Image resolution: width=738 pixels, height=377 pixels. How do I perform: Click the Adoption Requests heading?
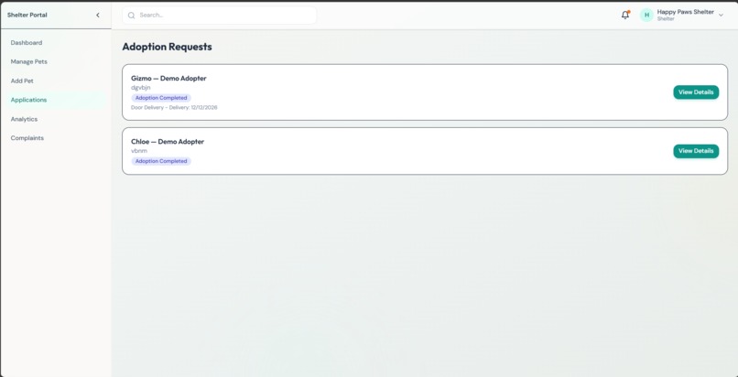coord(167,47)
